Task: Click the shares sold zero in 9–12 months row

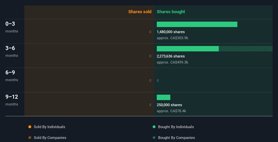Action: [x=150, y=105]
